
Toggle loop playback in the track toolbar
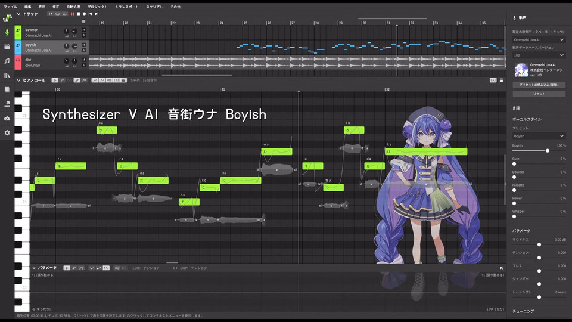(58, 14)
